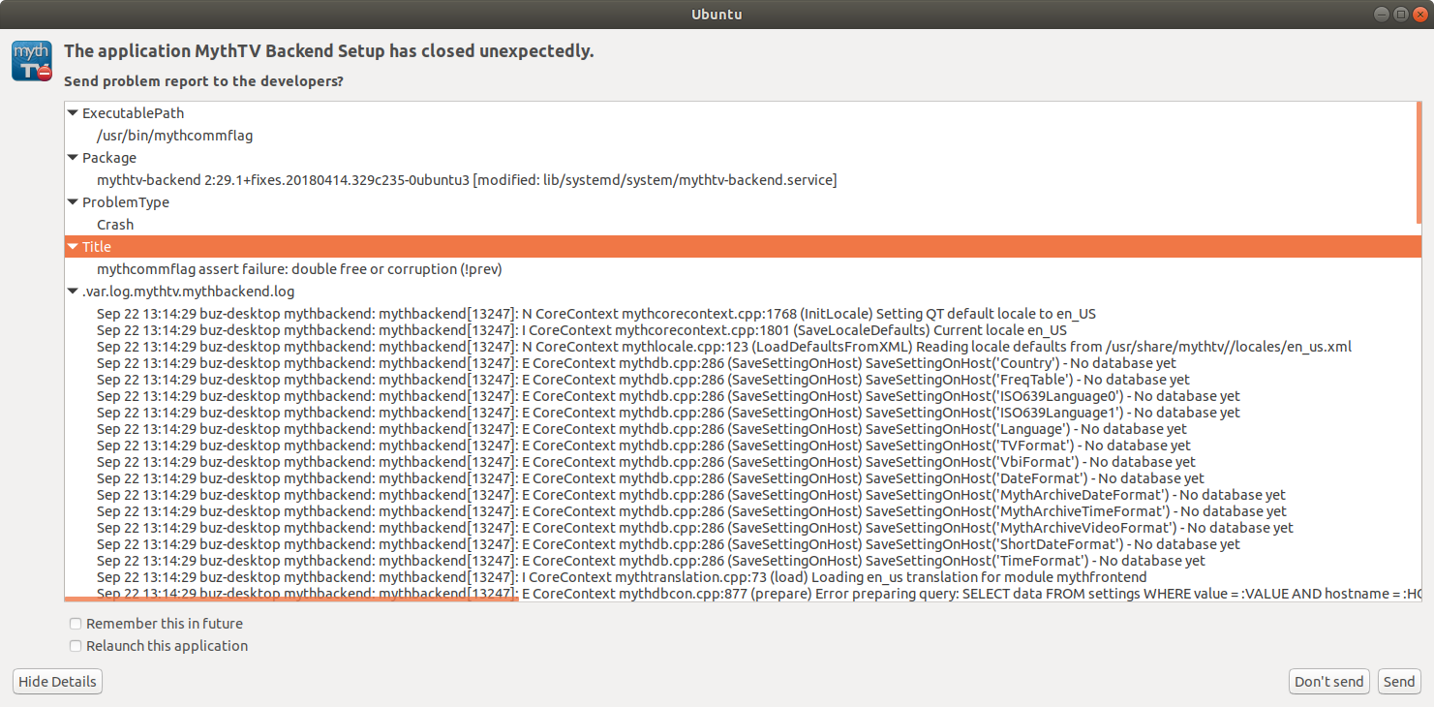Select log line SaveSettingOnHost('ISO639Language1')
The width and height of the screenshot is (1434, 707).
pos(668,413)
